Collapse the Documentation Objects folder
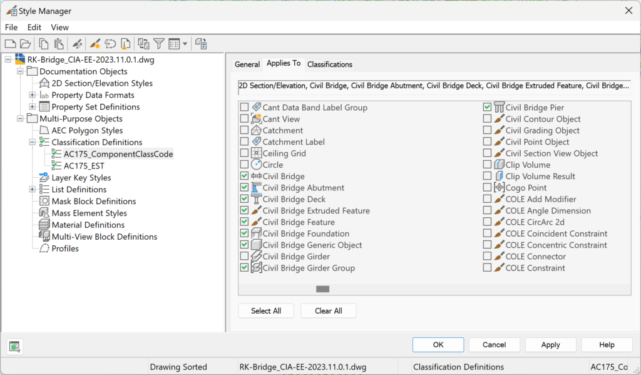Screen dimensions: 641x375 20,71
